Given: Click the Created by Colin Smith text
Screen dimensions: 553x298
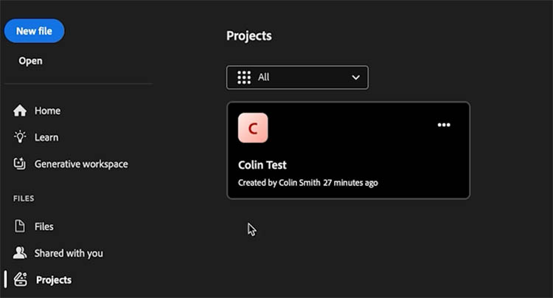Looking at the screenshot, I should pyautogui.click(x=279, y=183).
